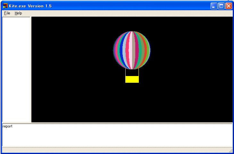
Task: Click inside the white left side panel
Action: click(x=16, y=70)
